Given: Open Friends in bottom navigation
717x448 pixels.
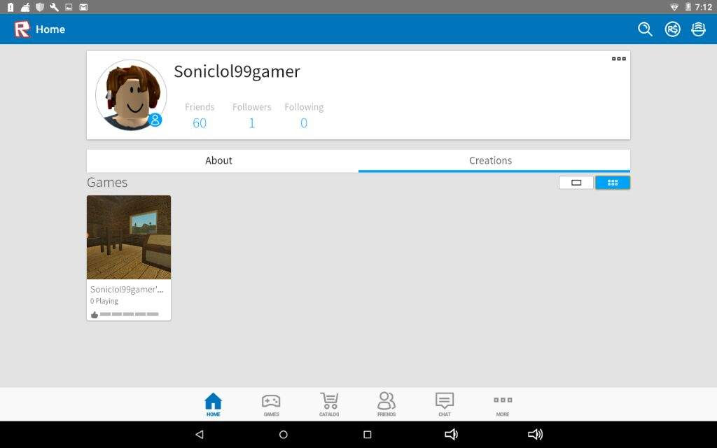Looking at the screenshot, I should point(387,404).
